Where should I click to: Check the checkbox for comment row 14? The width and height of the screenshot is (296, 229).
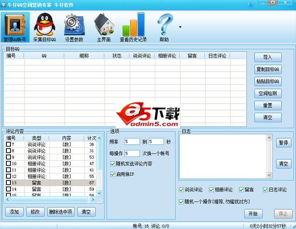click(x=8, y=189)
